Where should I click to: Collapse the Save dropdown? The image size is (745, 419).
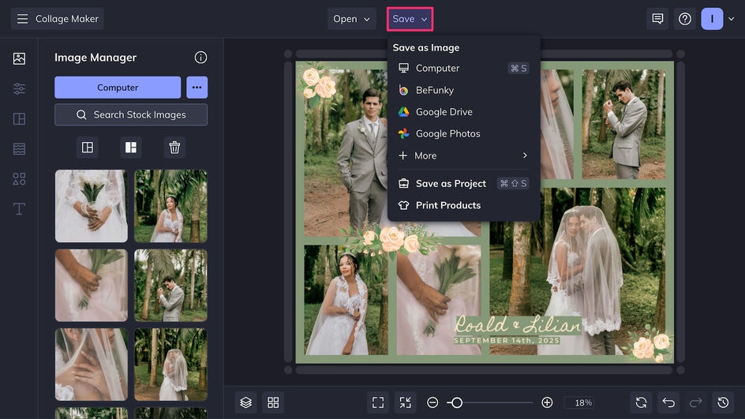click(x=410, y=19)
